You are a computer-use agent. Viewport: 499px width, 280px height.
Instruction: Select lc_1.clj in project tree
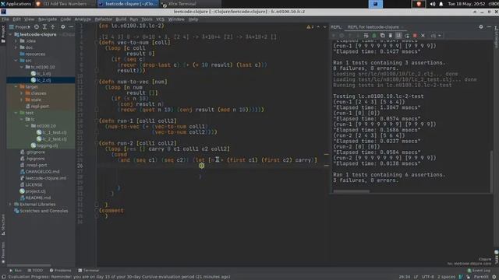tap(44, 73)
